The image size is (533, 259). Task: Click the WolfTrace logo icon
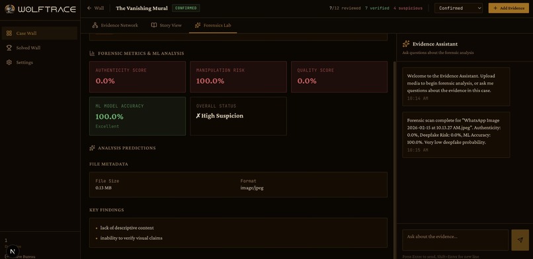tap(9, 9)
